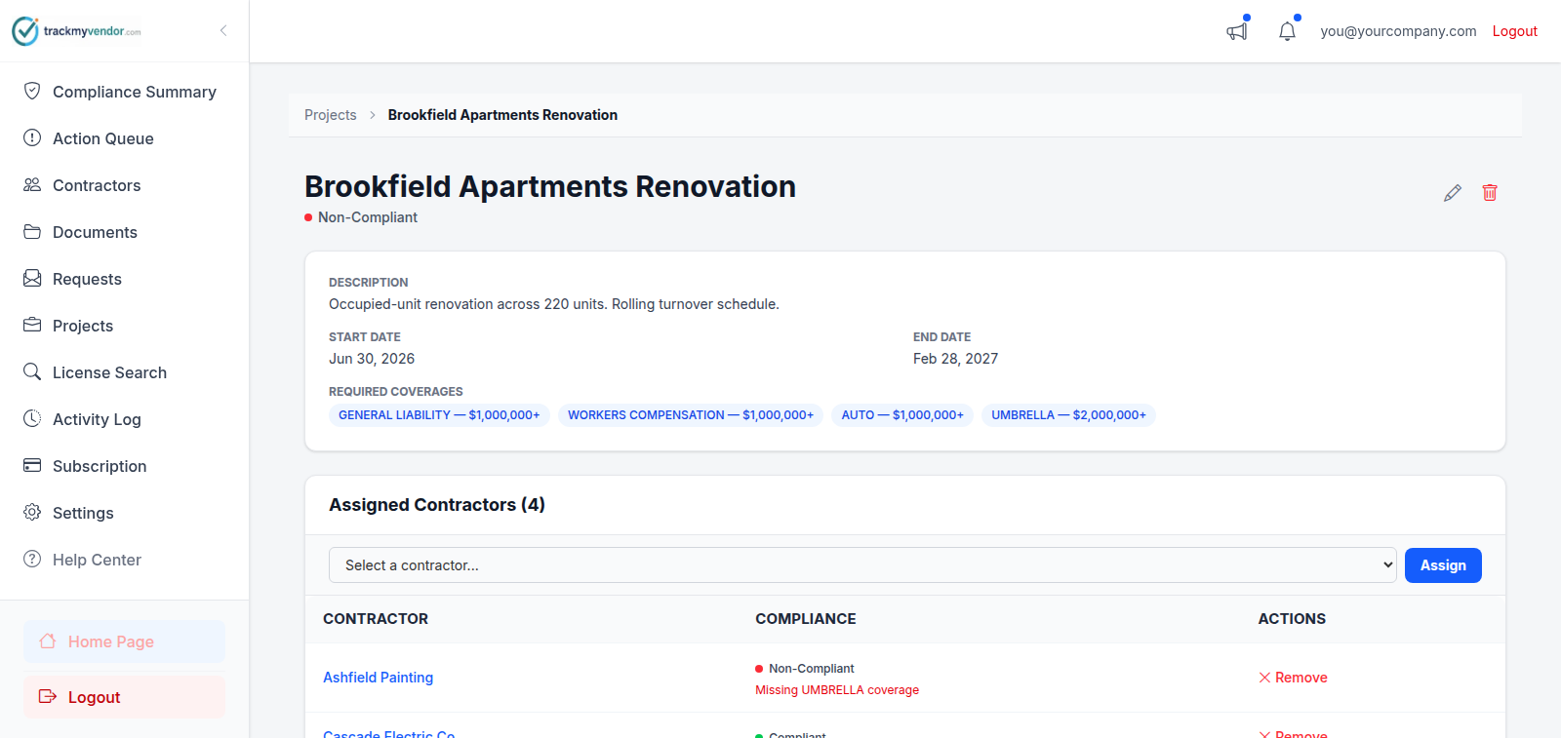Click Projects breadcrumb link

330,115
